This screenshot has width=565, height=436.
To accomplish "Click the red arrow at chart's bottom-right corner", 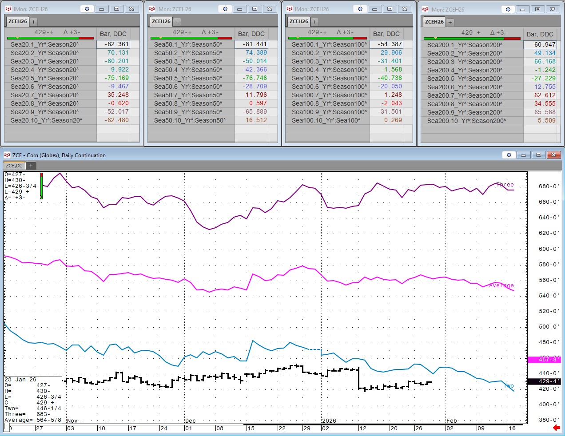I will pyautogui.click(x=556, y=428).
